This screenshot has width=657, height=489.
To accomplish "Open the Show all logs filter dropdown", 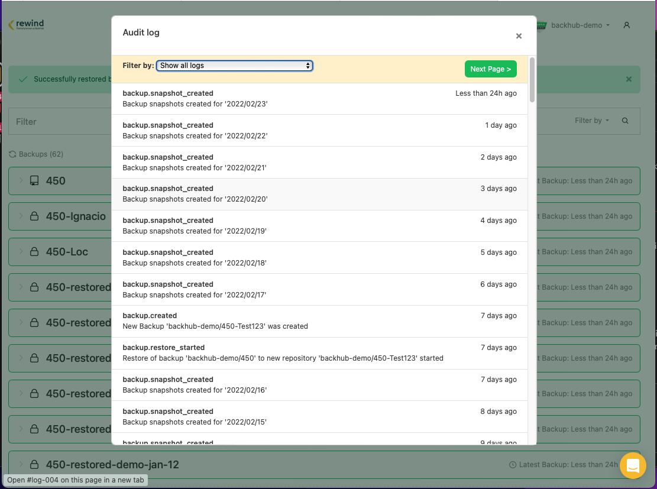I will (234, 66).
